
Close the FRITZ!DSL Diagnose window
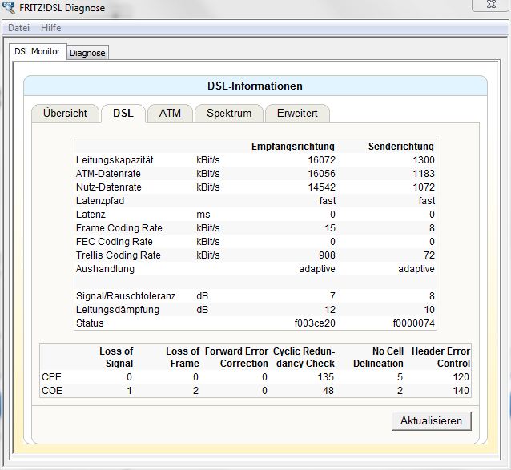[x=491, y=5]
